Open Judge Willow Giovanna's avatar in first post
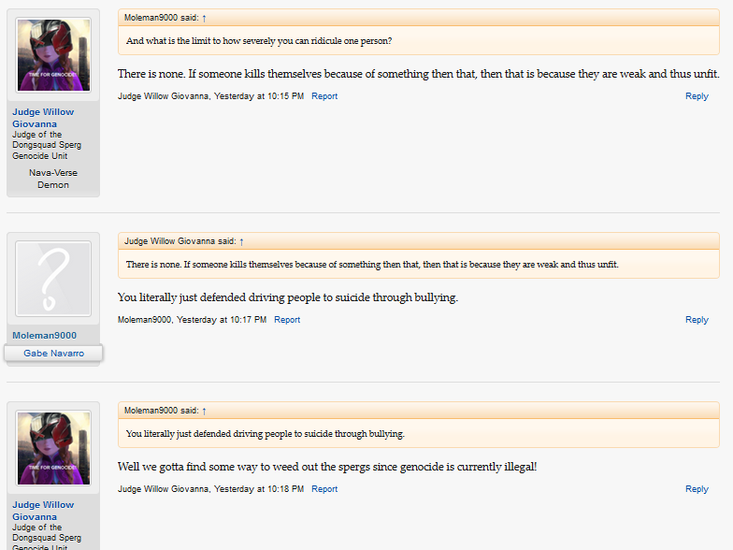The height and width of the screenshot is (550, 733). pos(53,54)
